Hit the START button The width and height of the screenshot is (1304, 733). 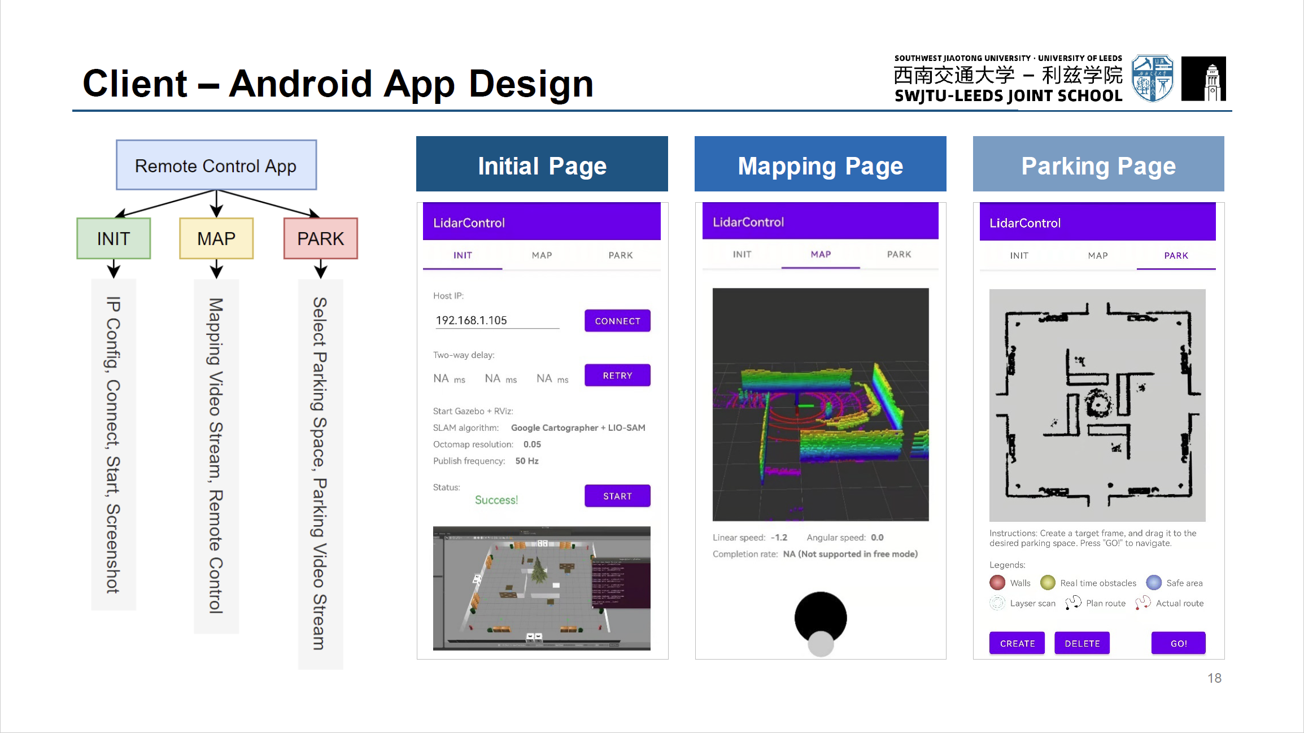point(617,496)
